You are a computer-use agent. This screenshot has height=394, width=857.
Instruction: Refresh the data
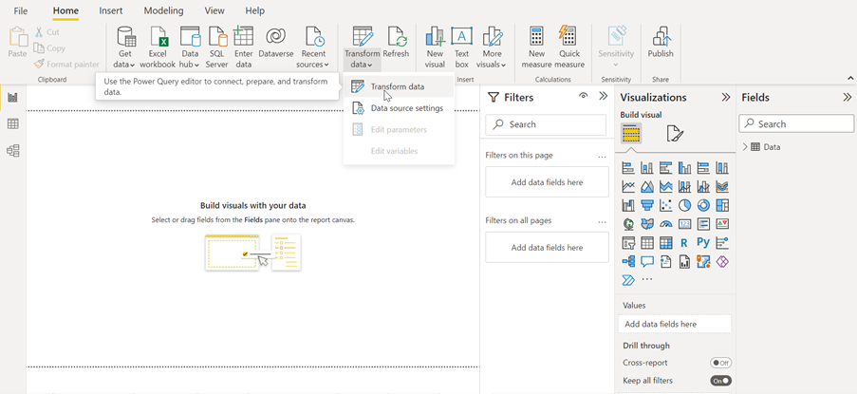pyautogui.click(x=397, y=43)
